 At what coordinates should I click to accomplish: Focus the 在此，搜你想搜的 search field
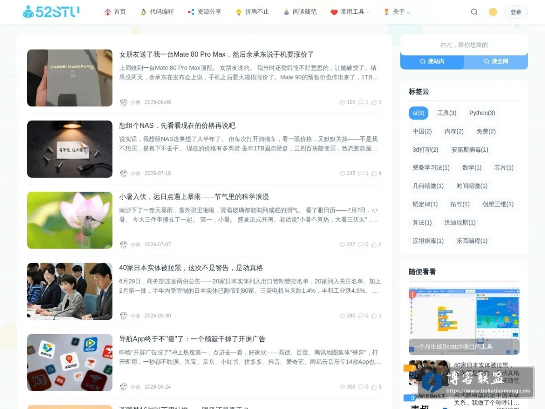tap(464, 45)
